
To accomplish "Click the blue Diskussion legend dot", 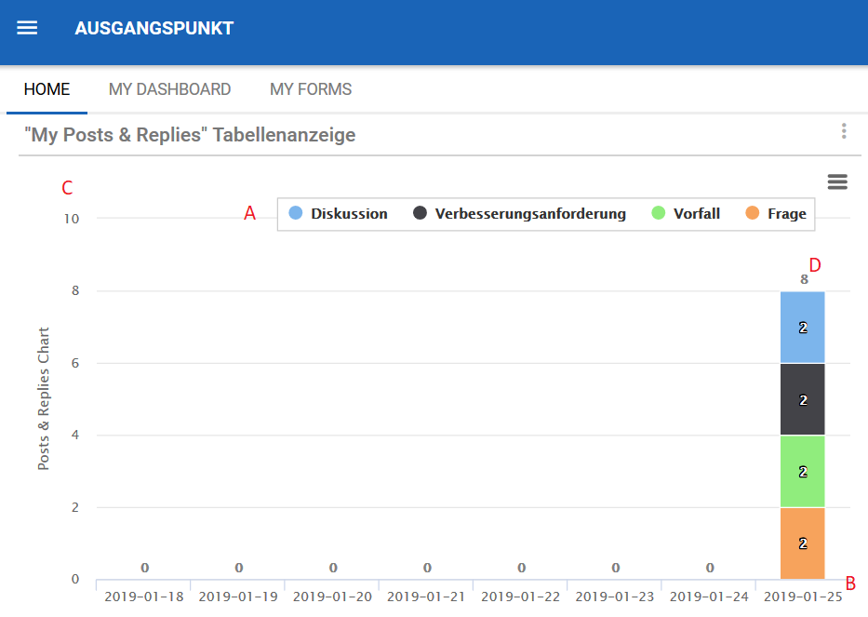I will click(296, 213).
